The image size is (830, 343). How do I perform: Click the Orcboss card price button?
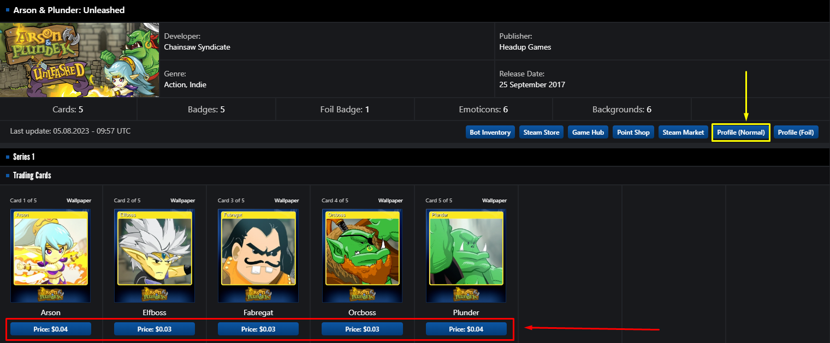coord(362,329)
